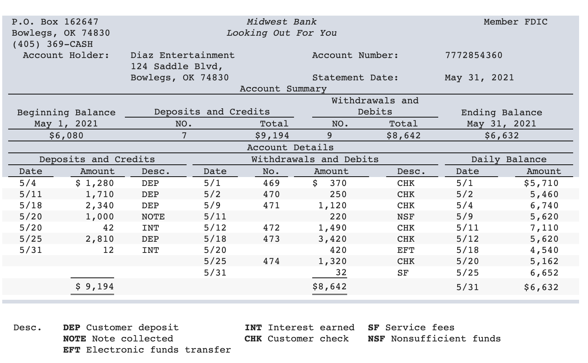
Task: Click the 124 Saddle Blvd address line
Action: pos(177,67)
